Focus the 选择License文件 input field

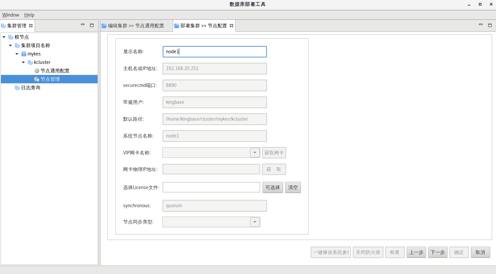[x=211, y=187]
